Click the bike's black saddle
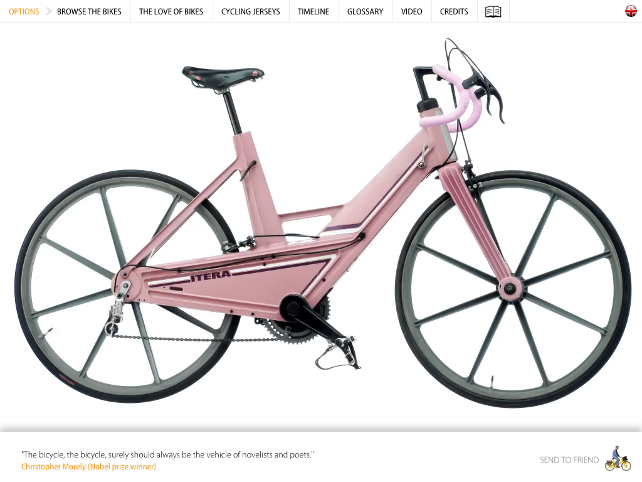Screen dimensions: 642x482 pos(223,77)
